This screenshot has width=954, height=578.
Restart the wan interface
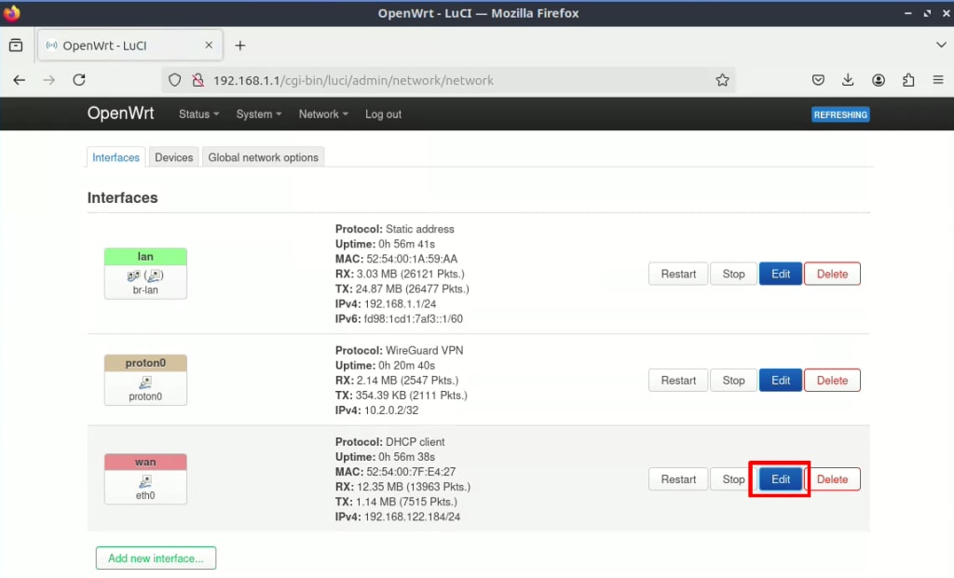(678, 479)
